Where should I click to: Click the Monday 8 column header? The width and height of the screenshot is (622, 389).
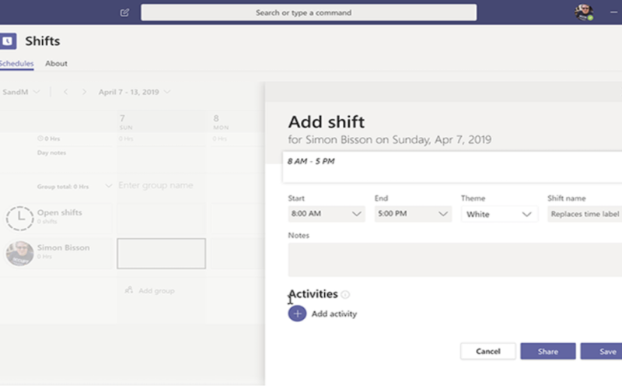coord(236,122)
